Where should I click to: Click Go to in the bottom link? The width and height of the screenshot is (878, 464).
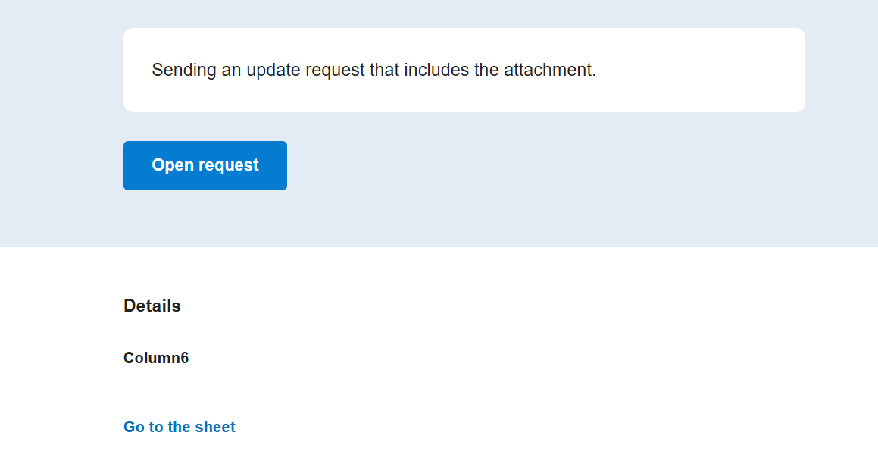tap(143, 427)
